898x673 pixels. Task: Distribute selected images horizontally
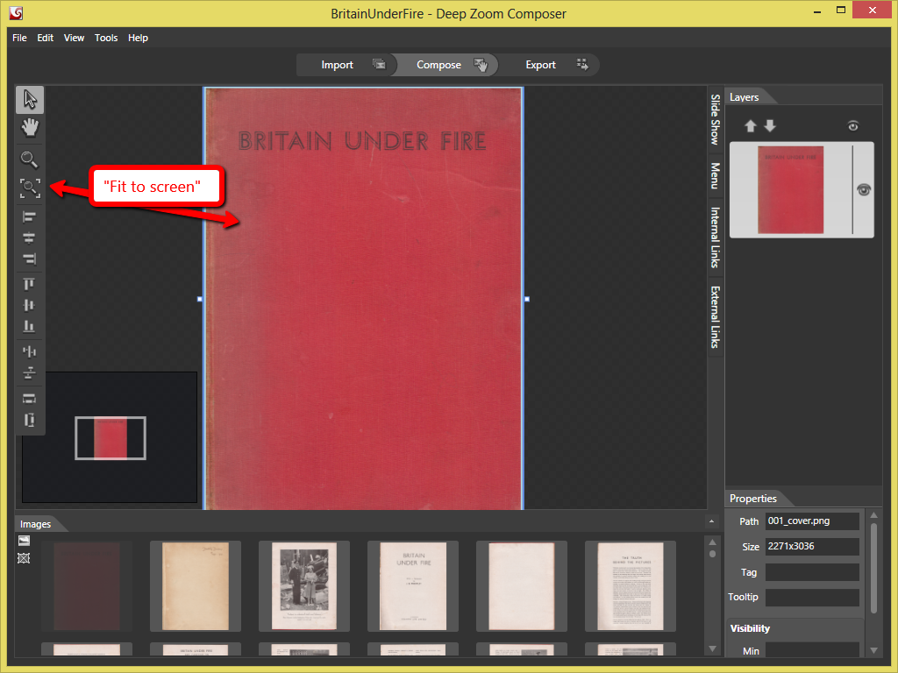click(x=29, y=351)
